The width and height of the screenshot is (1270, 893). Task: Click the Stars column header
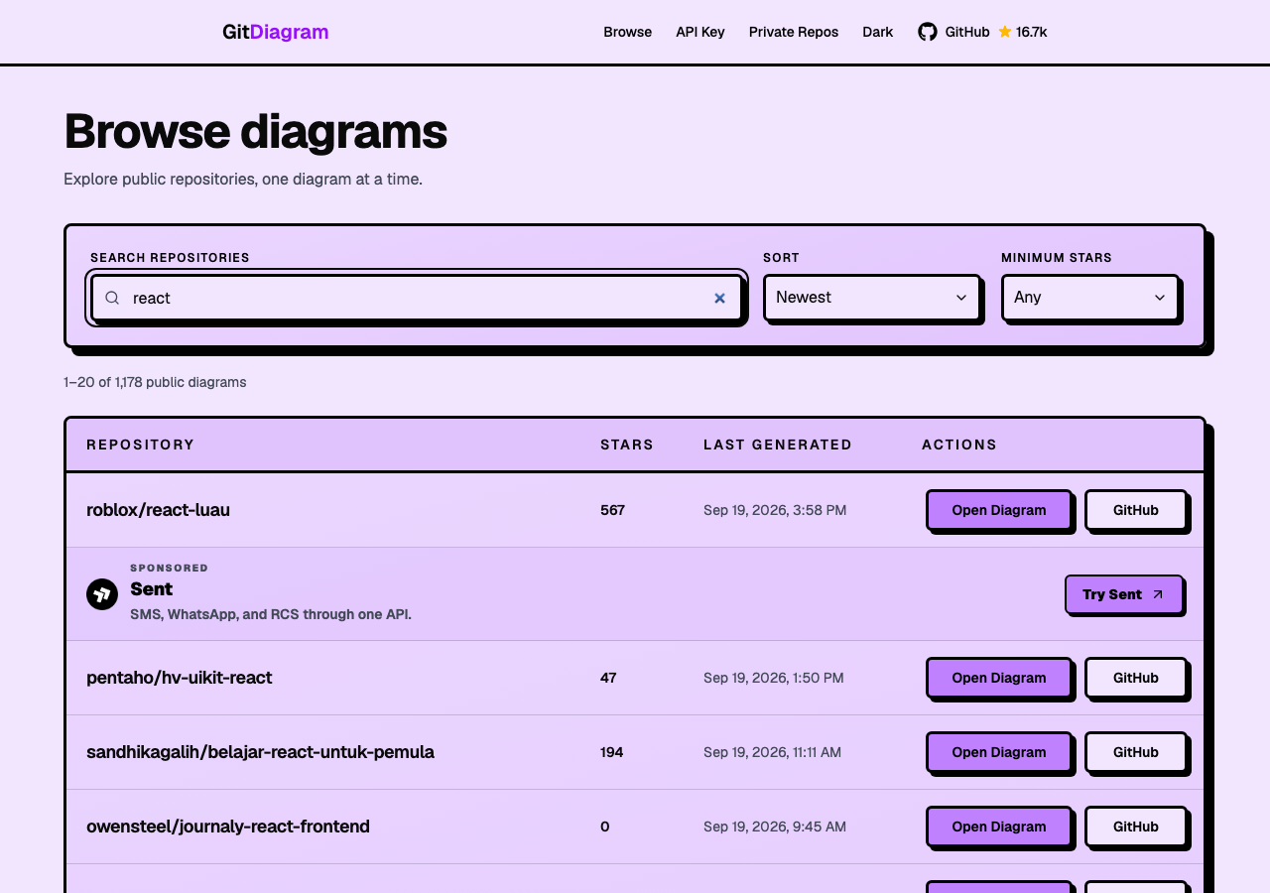(x=627, y=445)
